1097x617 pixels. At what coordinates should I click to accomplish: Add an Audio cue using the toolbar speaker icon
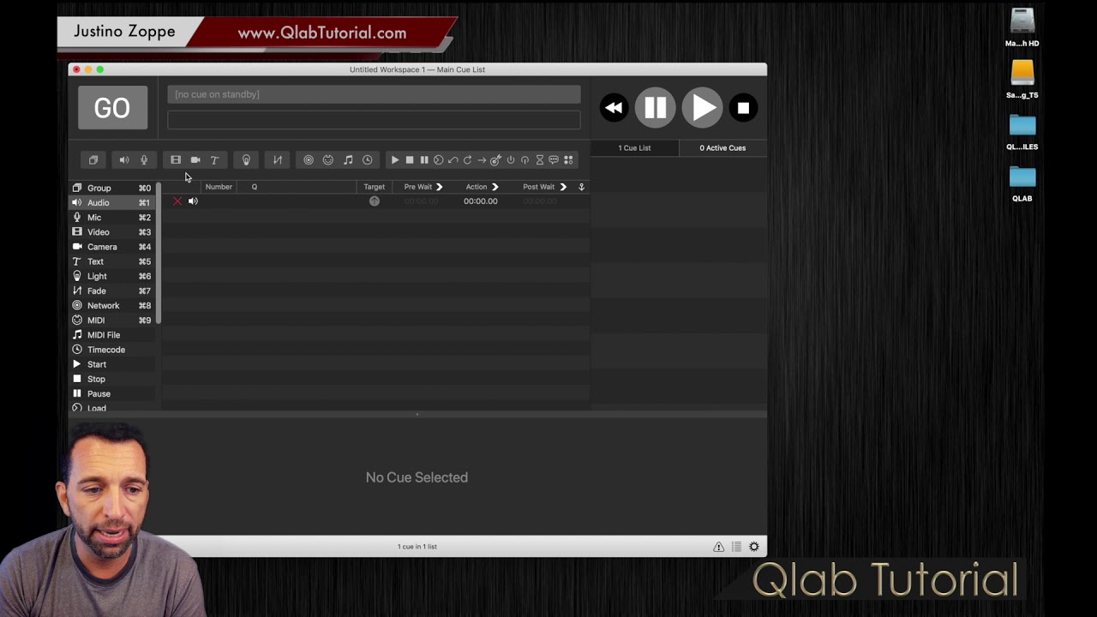(x=124, y=160)
